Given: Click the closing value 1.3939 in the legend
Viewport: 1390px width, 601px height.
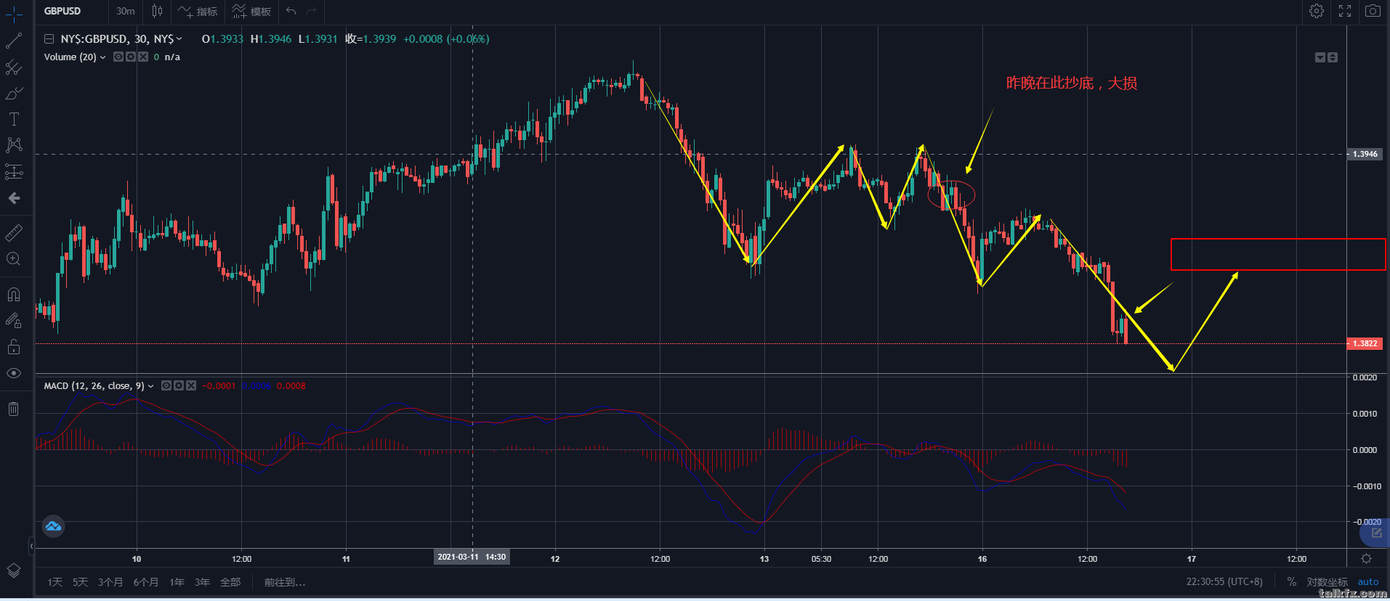Looking at the screenshot, I should (380, 39).
